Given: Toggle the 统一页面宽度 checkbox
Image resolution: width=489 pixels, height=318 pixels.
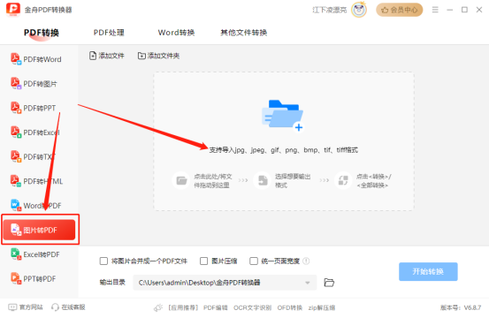Looking at the screenshot, I should pyautogui.click(x=254, y=261).
